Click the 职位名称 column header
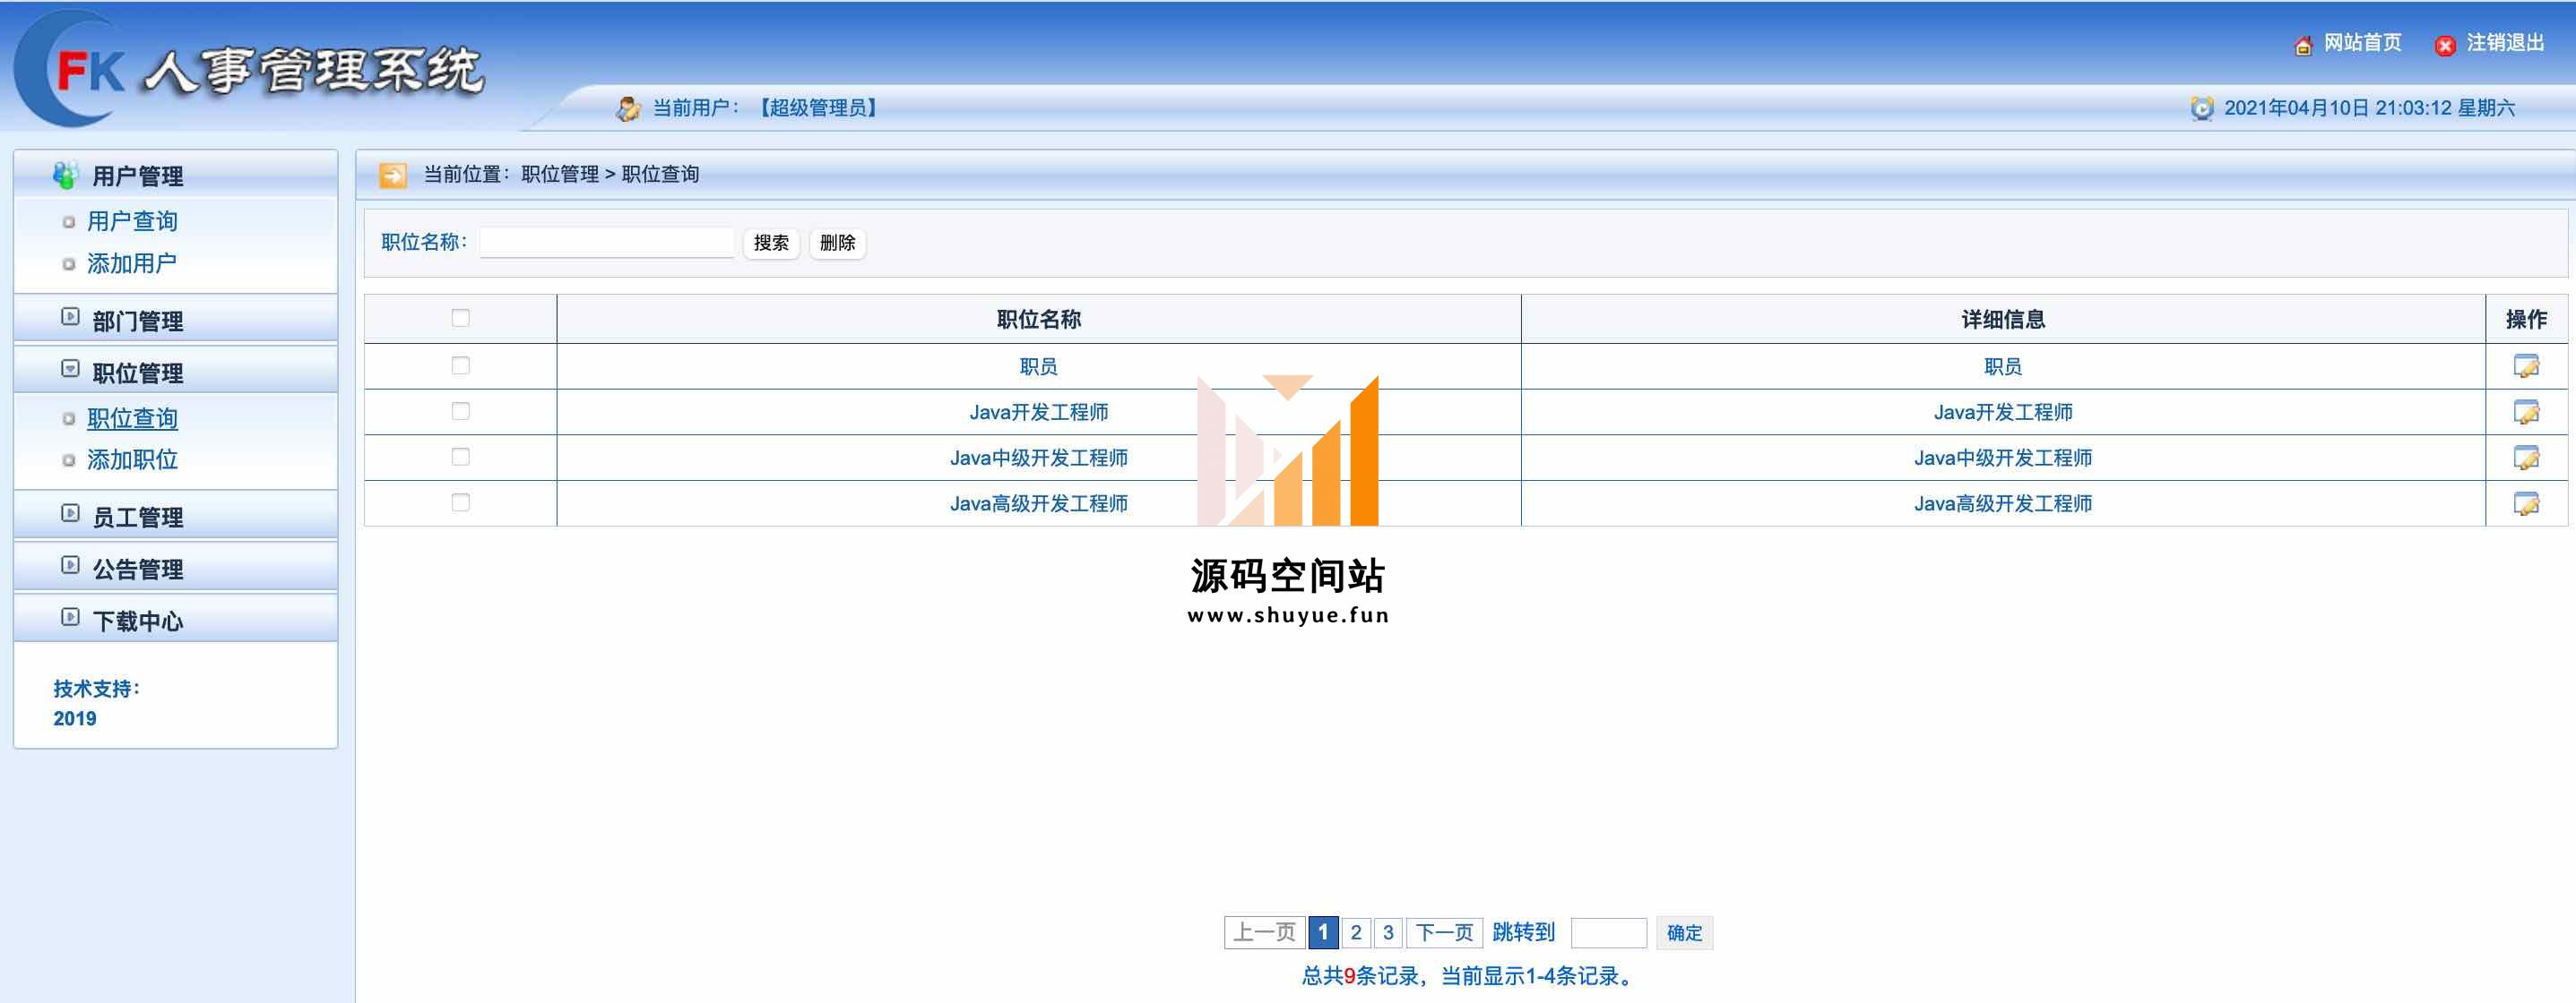Screen dimensions: 2576x1003 1038,319
